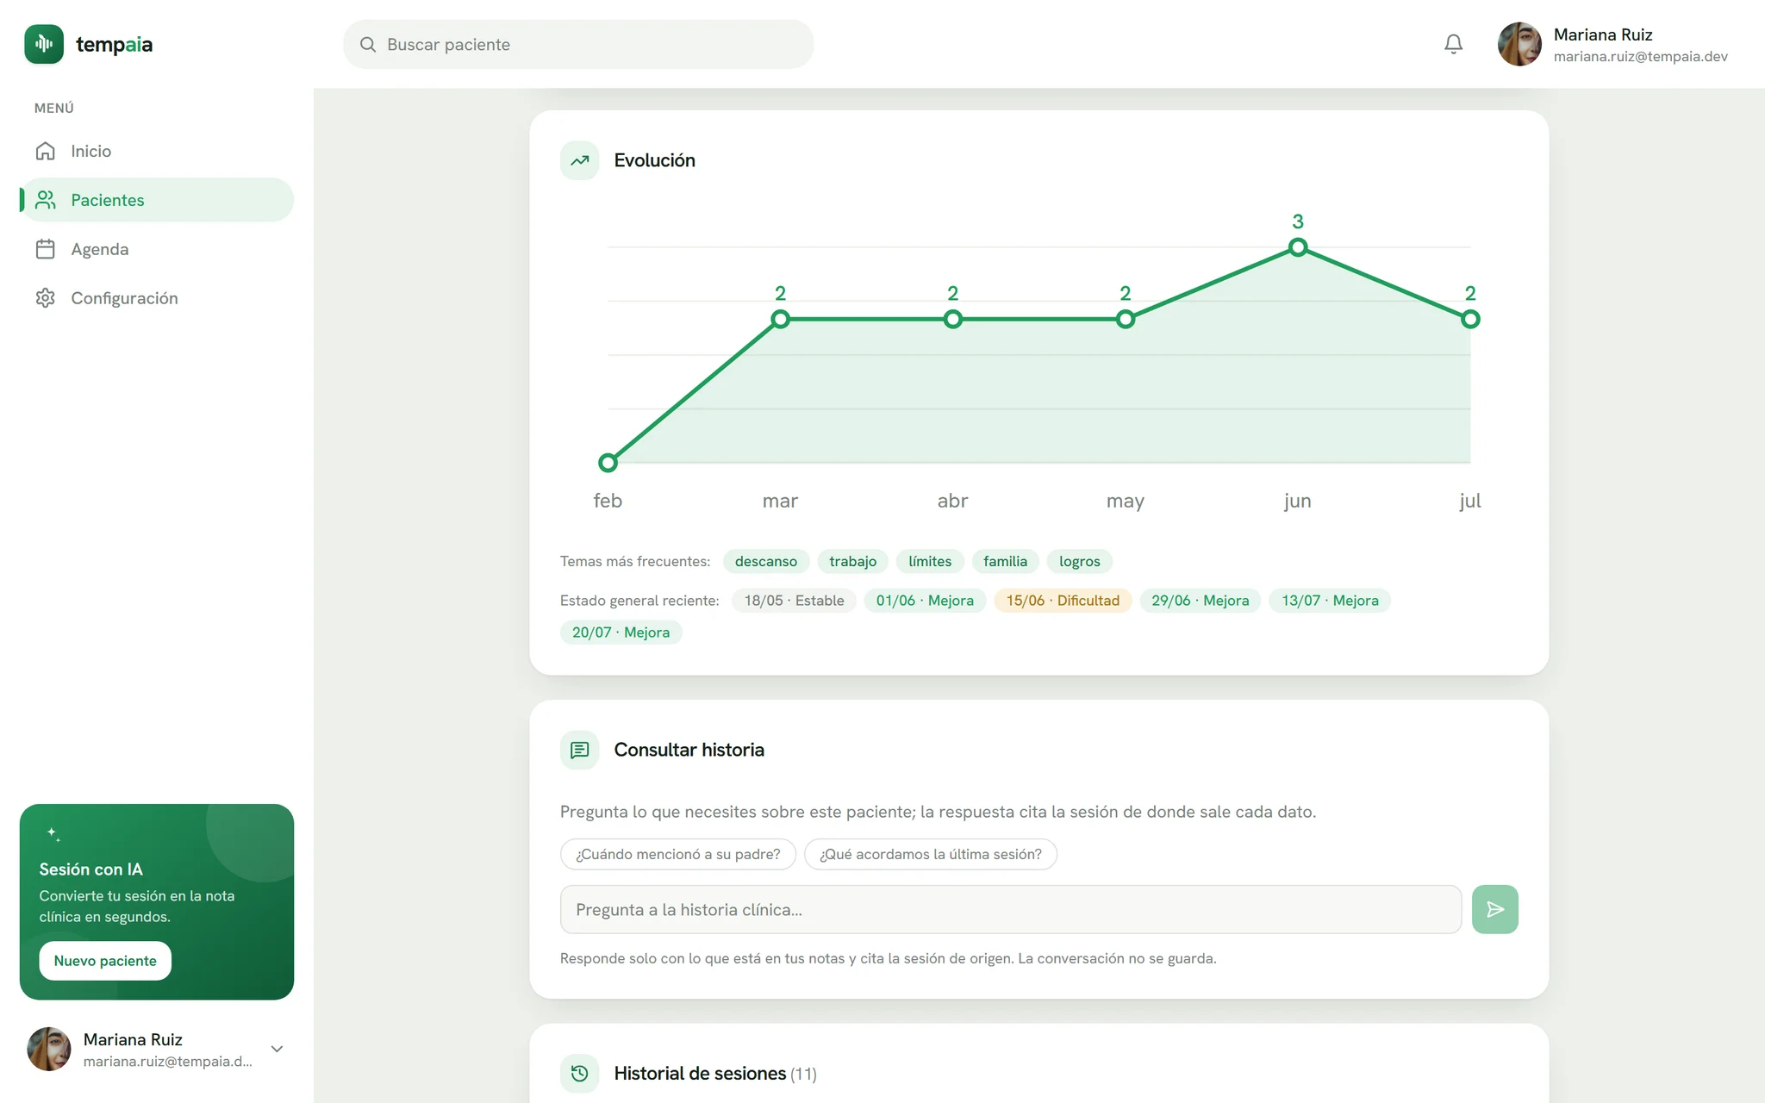Click the feb data point on chart

608,463
